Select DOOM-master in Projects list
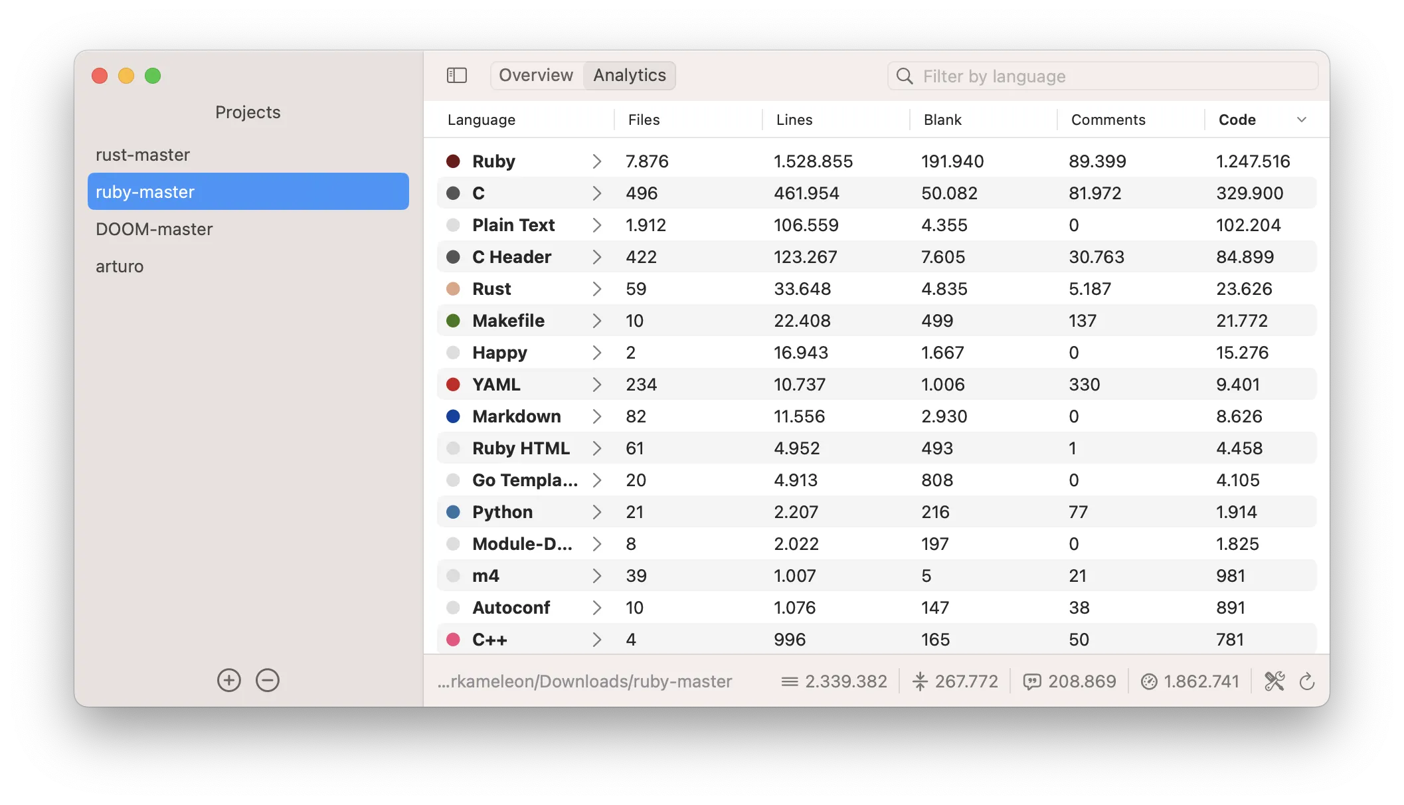Viewport: 1404px width, 805px height. [x=154, y=229]
